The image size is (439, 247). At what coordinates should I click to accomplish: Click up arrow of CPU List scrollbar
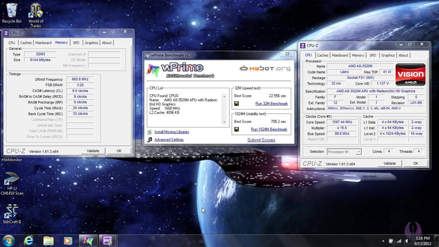(x=224, y=96)
